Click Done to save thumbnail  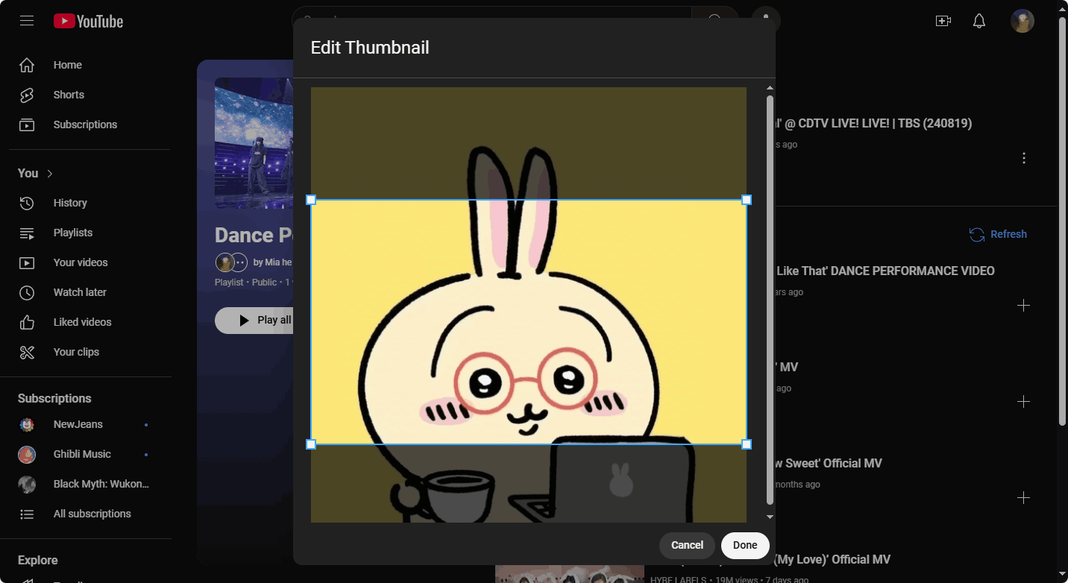pyautogui.click(x=745, y=545)
